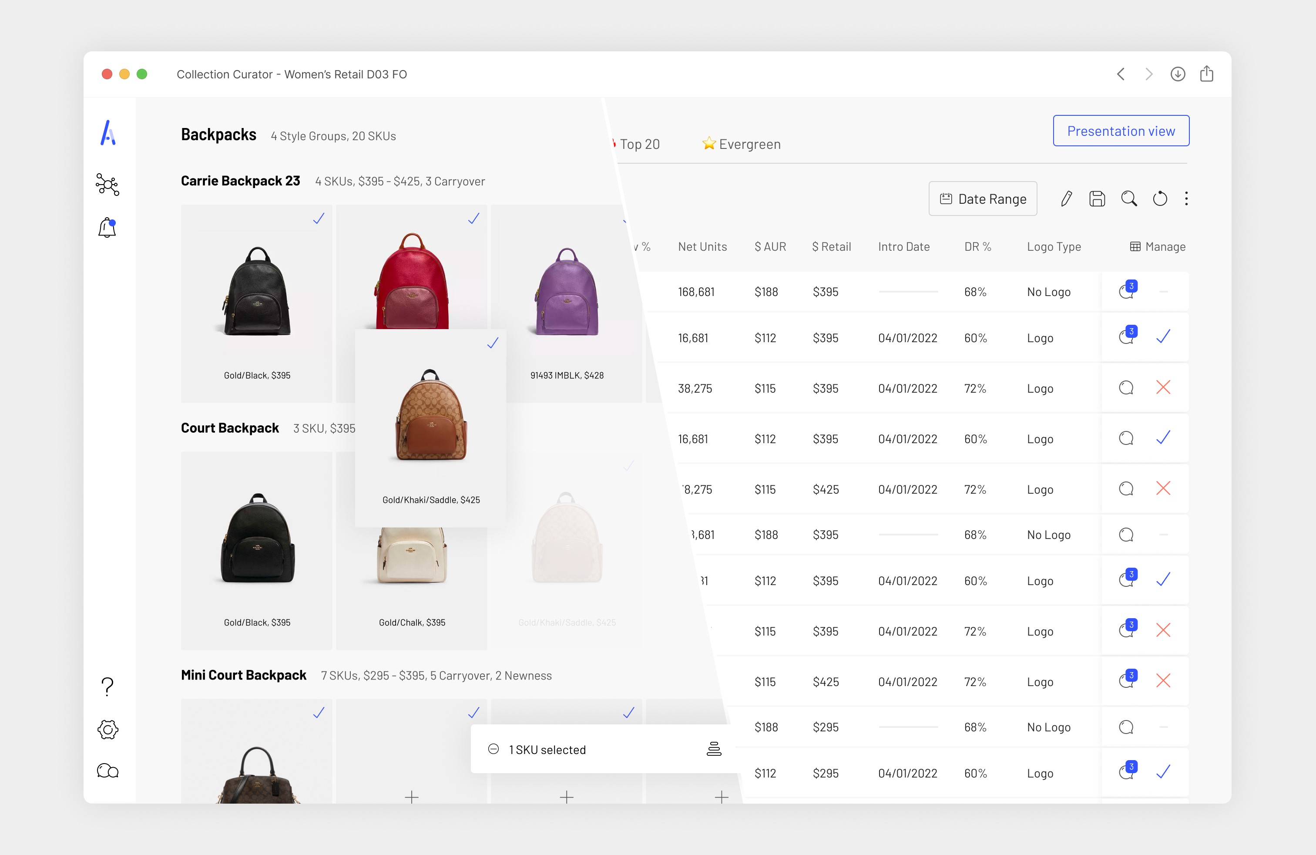Toggle checkmark on first Mini Court Backpack card

click(x=319, y=712)
